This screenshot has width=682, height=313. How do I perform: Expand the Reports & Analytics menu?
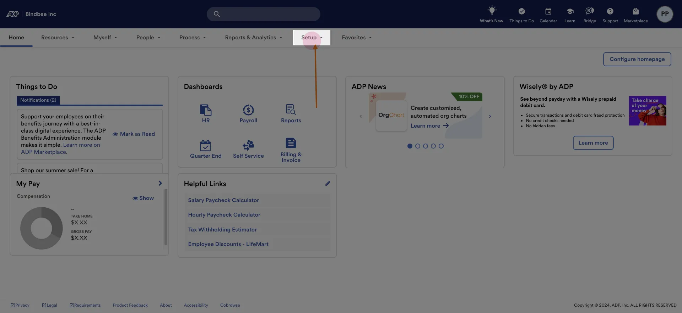(254, 38)
